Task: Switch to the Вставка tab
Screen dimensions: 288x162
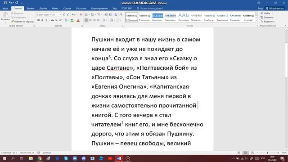Action: click(x=31, y=9)
